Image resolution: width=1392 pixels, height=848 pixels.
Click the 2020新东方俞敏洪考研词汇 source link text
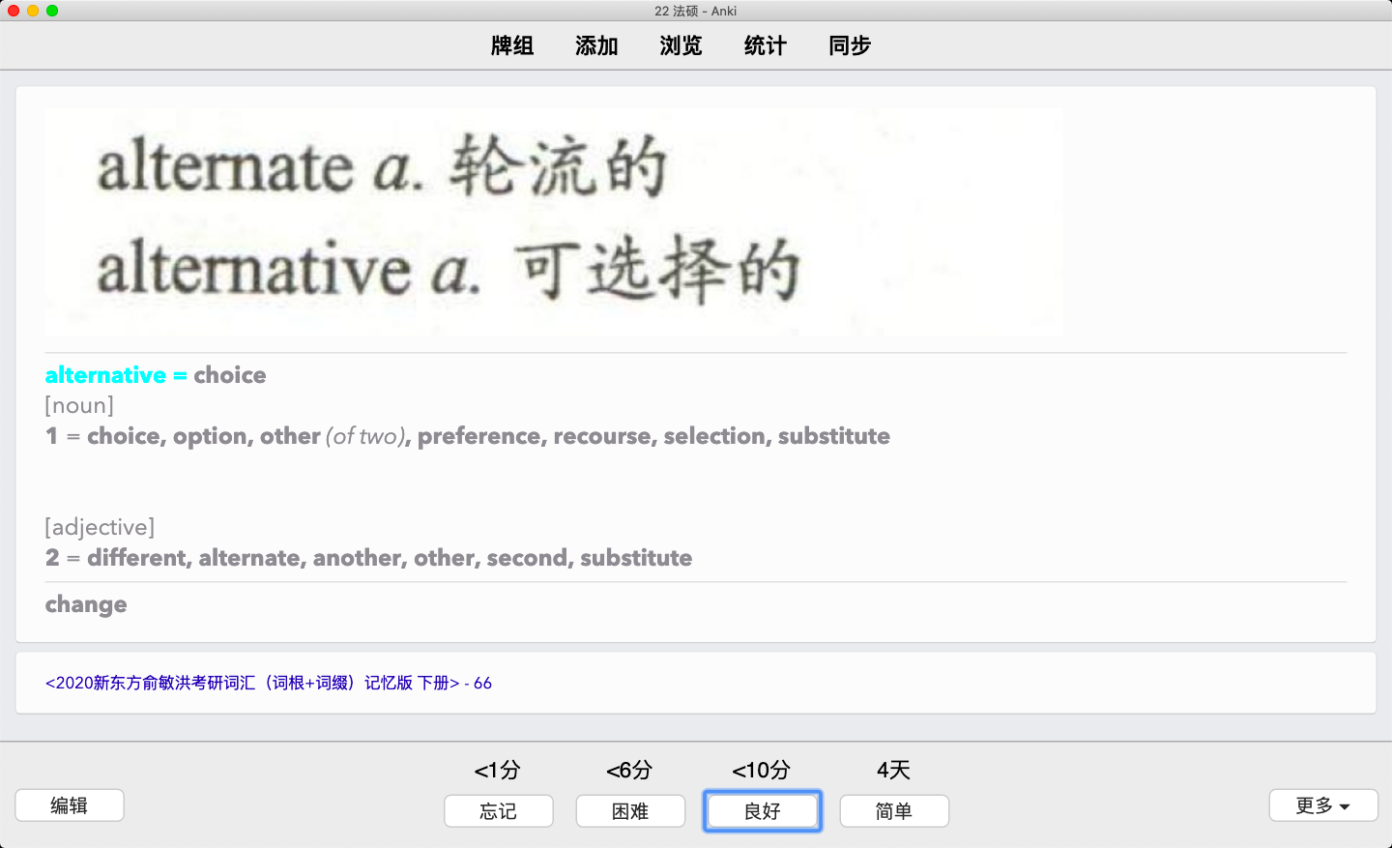coord(269,683)
